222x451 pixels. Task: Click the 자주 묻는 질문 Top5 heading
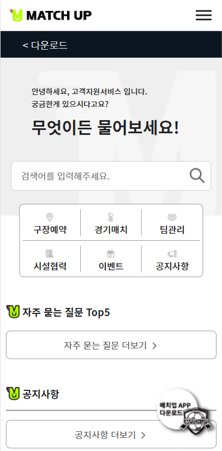click(66, 312)
